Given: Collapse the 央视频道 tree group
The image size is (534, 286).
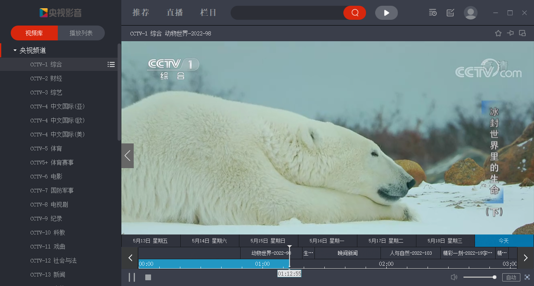Looking at the screenshot, I should (x=15, y=50).
